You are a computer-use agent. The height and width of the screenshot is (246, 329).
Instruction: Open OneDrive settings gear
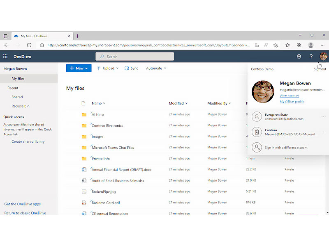299,56
